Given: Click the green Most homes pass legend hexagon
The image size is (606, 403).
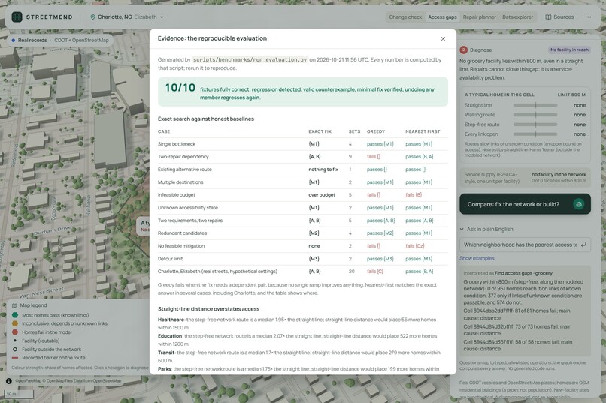Looking at the screenshot, I should click(x=15, y=315).
